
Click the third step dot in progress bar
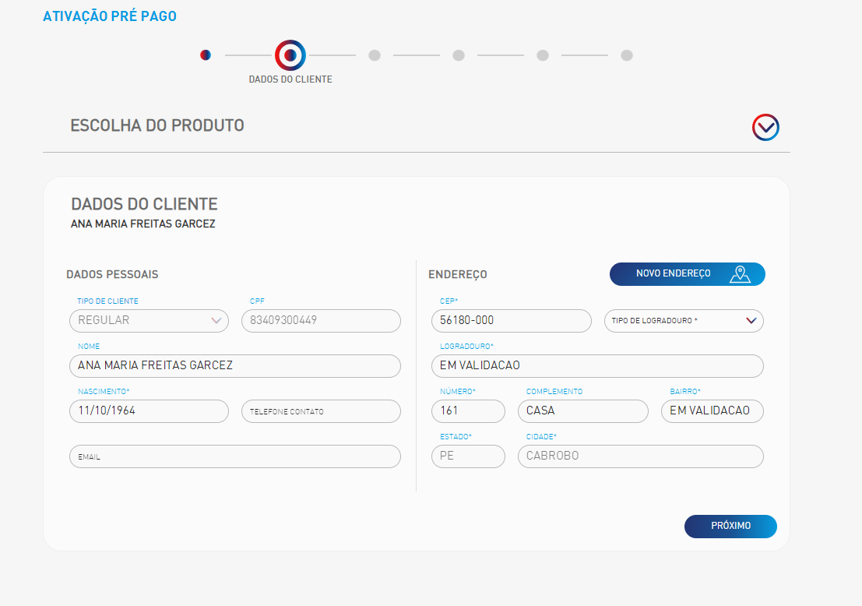[375, 55]
